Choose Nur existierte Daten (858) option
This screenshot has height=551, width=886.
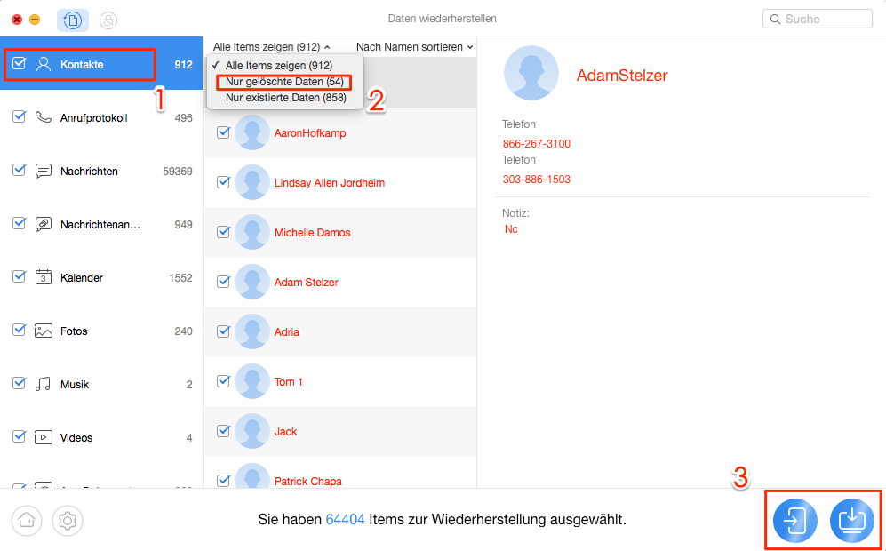coord(285,98)
